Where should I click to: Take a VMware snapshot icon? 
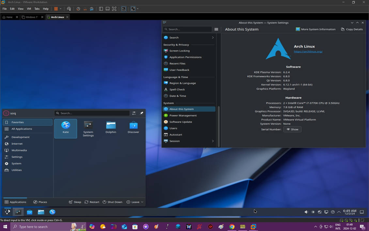78,9
